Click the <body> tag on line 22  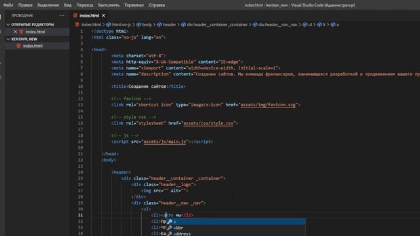tap(109, 160)
